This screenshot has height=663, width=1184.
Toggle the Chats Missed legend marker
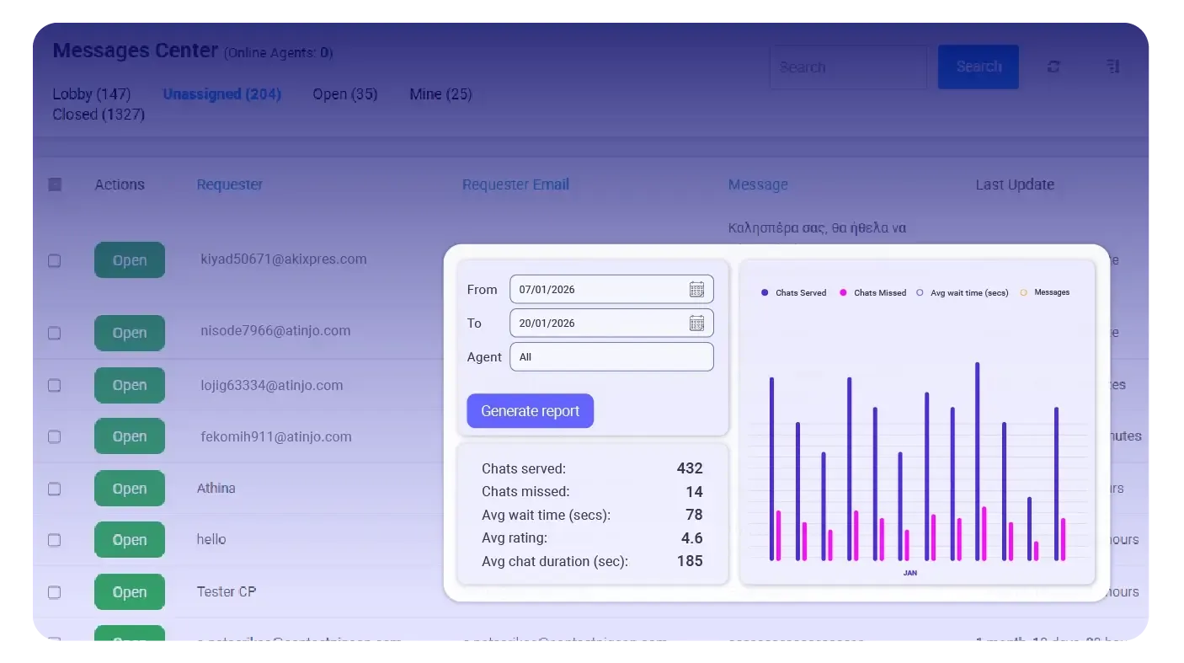(843, 292)
